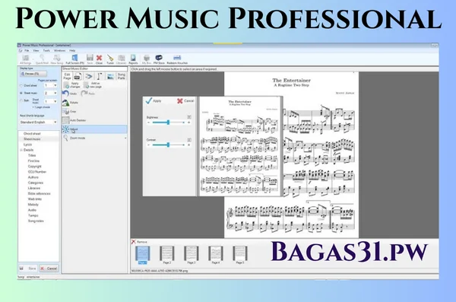The image size is (456, 302).
Task: Click the Brightness slider handle
Action: coord(168,122)
